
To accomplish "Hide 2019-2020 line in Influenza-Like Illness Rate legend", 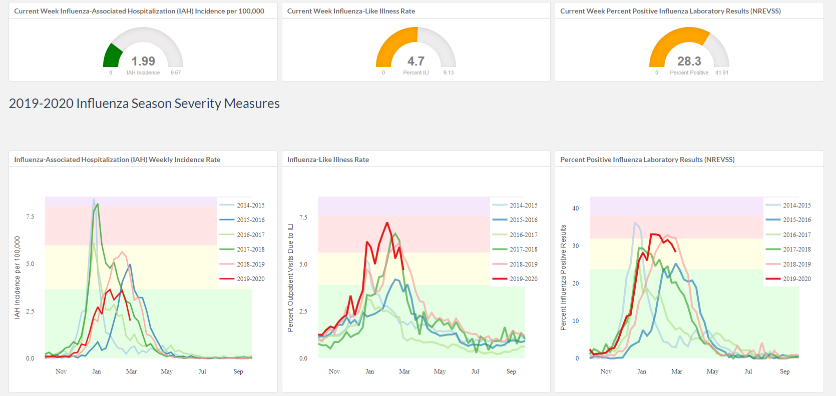I will (515, 278).
